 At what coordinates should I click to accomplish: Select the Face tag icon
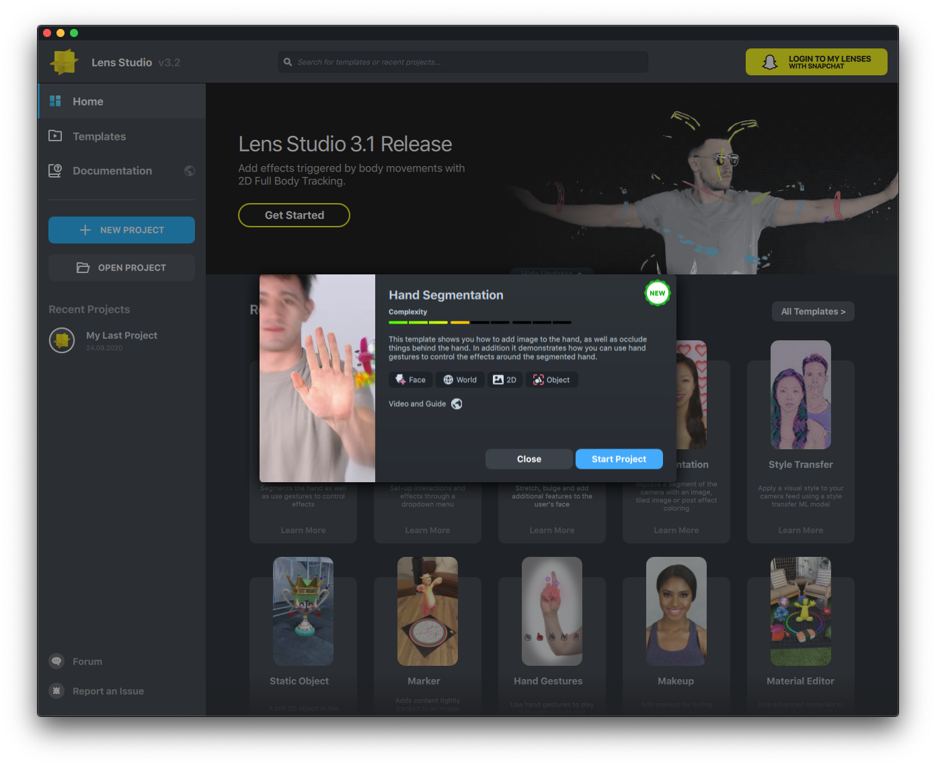pyautogui.click(x=401, y=380)
